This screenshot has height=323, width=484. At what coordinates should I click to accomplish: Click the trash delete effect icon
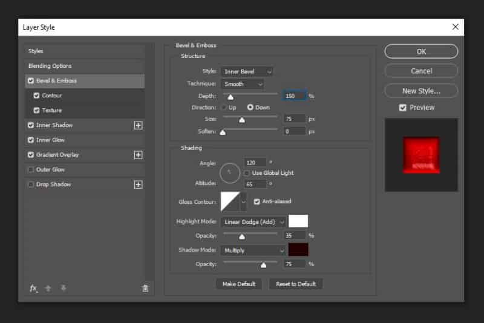[x=145, y=288]
